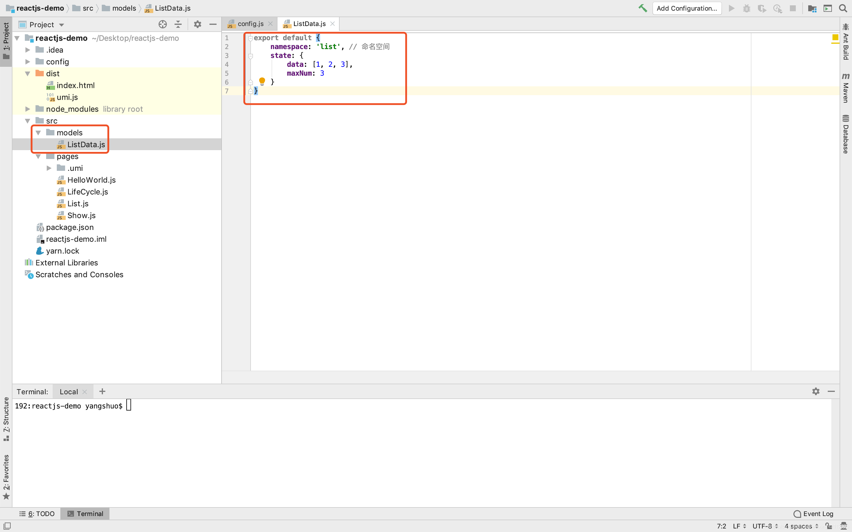Click the inspector profile icon in status bar
Viewport: 852px width, 532px height.
[x=844, y=526]
